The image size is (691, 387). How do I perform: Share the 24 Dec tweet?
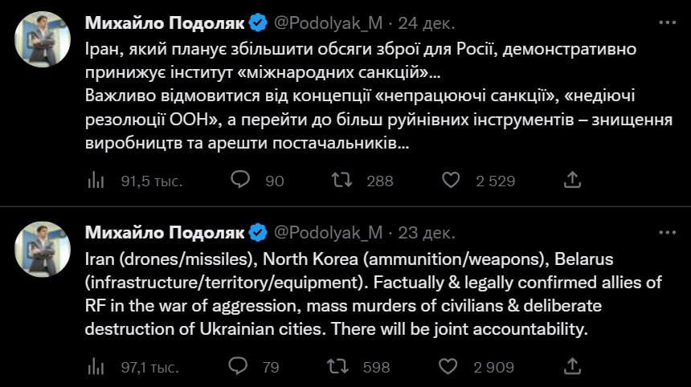[x=572, y=180]
